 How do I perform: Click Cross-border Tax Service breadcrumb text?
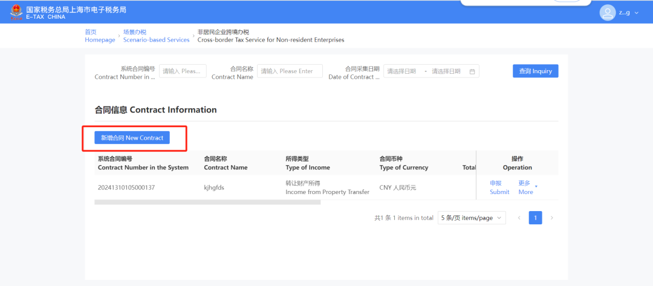pyautogui.click(x=271, y=36)
